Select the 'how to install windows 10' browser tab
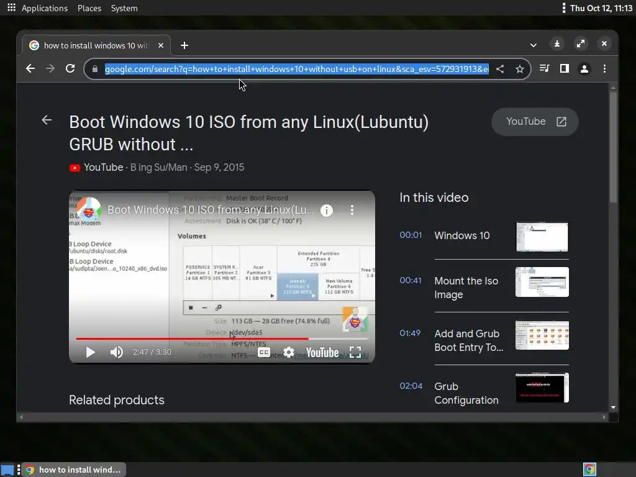636x477 pixels. pyautogui.click(x=96, y=45)
